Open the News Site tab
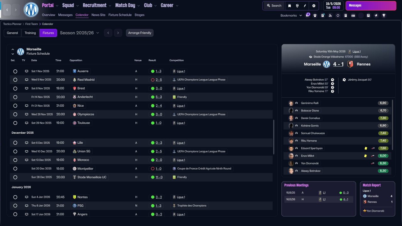 pyautogui.click(x=98, y=15)
